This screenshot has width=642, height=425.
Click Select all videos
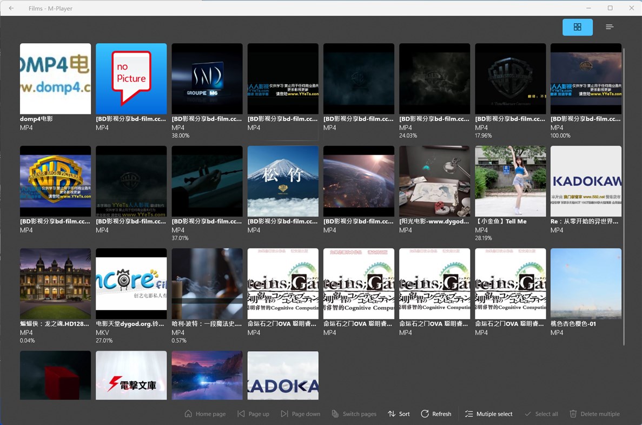[x=541, y=414]
